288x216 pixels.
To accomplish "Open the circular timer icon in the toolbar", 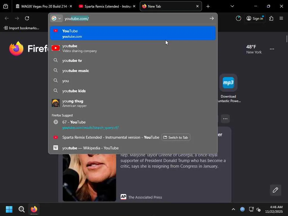I will pos(238,18).
